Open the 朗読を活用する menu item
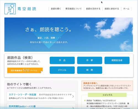This screenshot has height=109, width=138. (x=93, y=9)
